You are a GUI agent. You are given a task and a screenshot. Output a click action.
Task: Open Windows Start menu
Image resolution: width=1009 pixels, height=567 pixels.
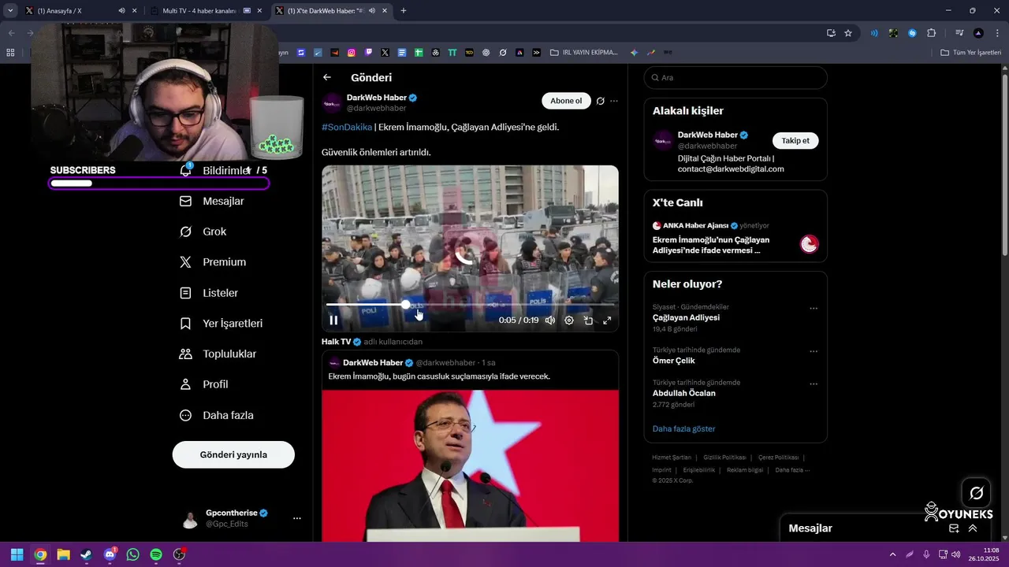coord(17,554)
